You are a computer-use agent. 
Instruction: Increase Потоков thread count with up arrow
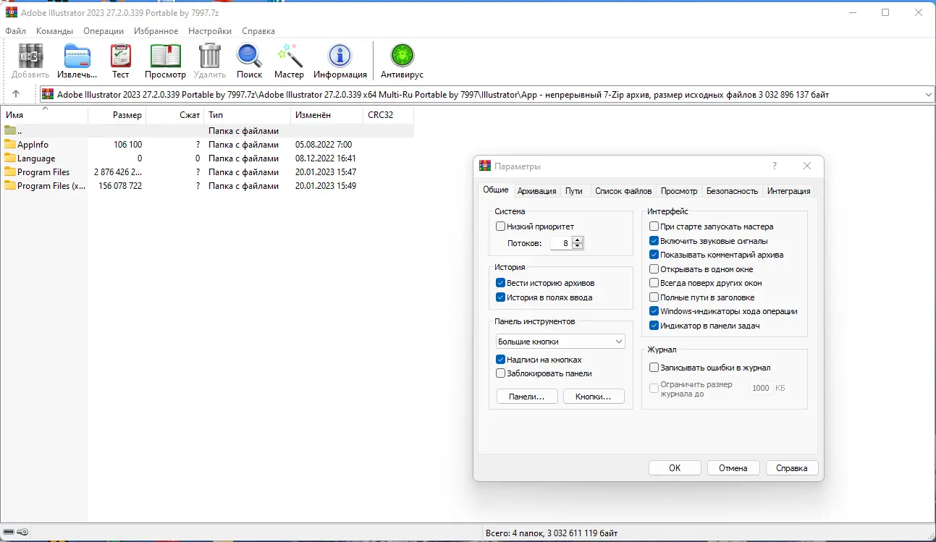pos(578,240)
